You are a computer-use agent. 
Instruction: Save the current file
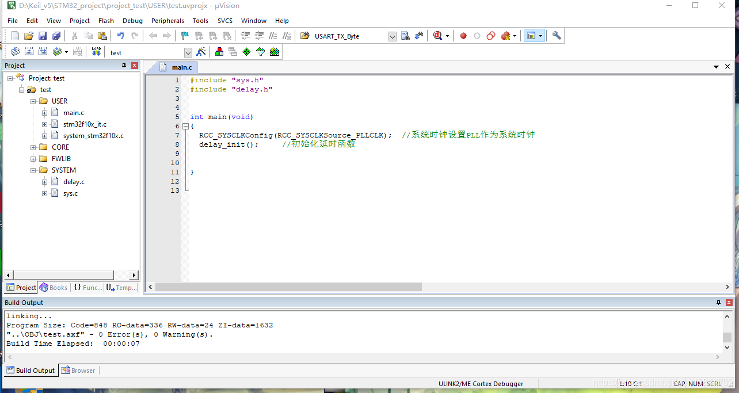(43, 36)
